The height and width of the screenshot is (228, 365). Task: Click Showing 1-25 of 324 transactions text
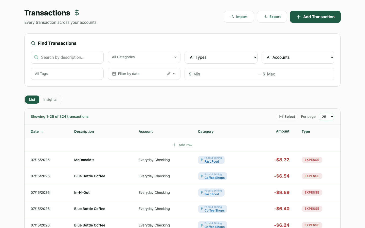pos(60,117)
